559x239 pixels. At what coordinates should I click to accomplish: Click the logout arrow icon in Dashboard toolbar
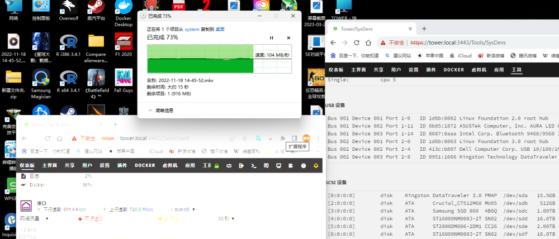(x=241, y=166)
